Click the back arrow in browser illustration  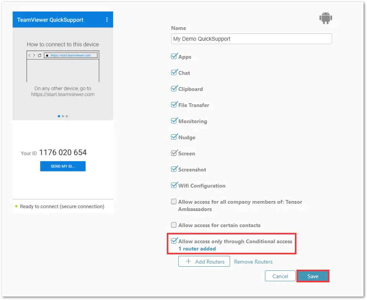point(29,56)
